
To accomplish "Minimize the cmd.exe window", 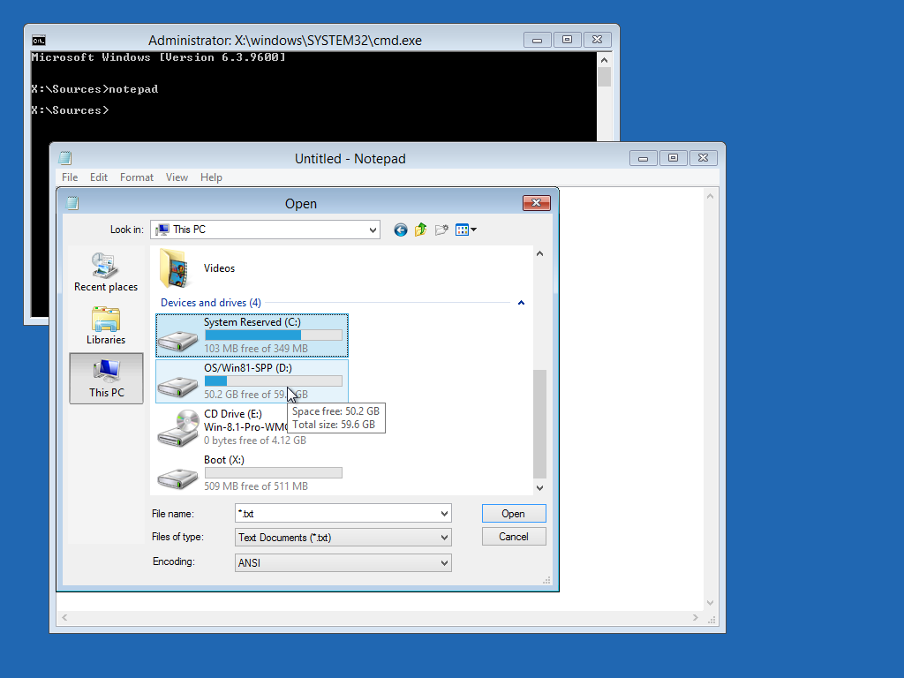I will click(x=538, y=40).
